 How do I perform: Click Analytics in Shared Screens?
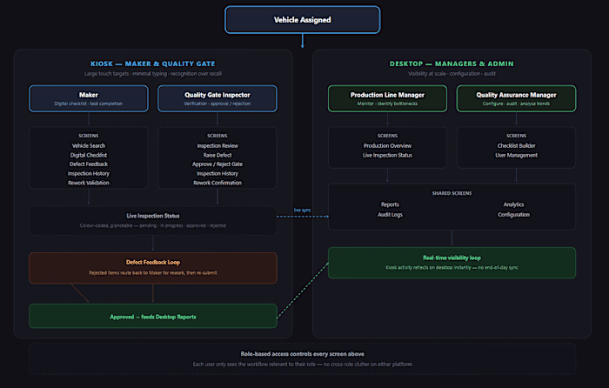513,204
